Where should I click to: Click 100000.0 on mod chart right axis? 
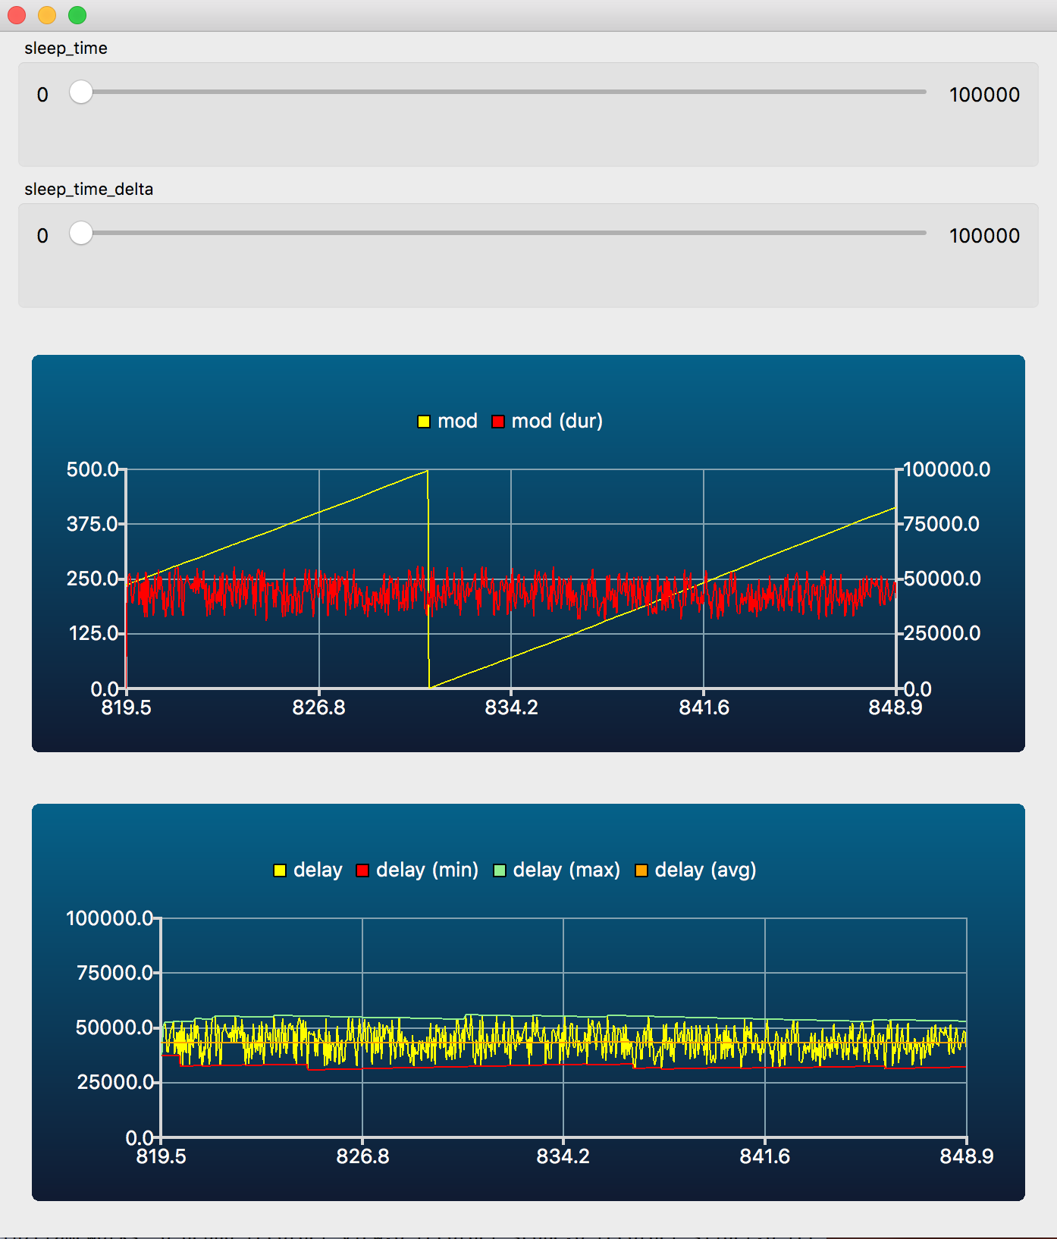[x=947, y=469]
